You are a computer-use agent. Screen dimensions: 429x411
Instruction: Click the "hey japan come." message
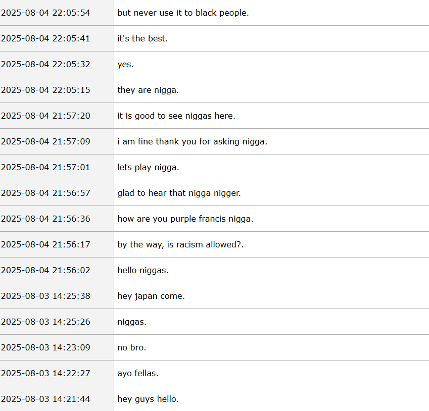tap(151, 296)
